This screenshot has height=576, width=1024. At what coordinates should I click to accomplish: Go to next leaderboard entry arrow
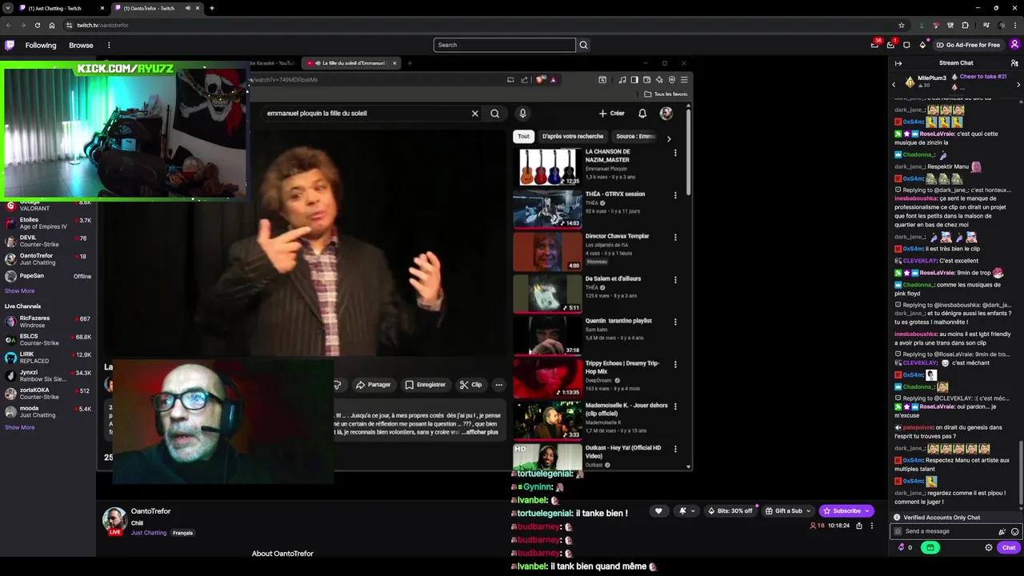coord(1018,84)
